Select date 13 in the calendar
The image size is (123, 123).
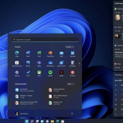tap(116, 99)
